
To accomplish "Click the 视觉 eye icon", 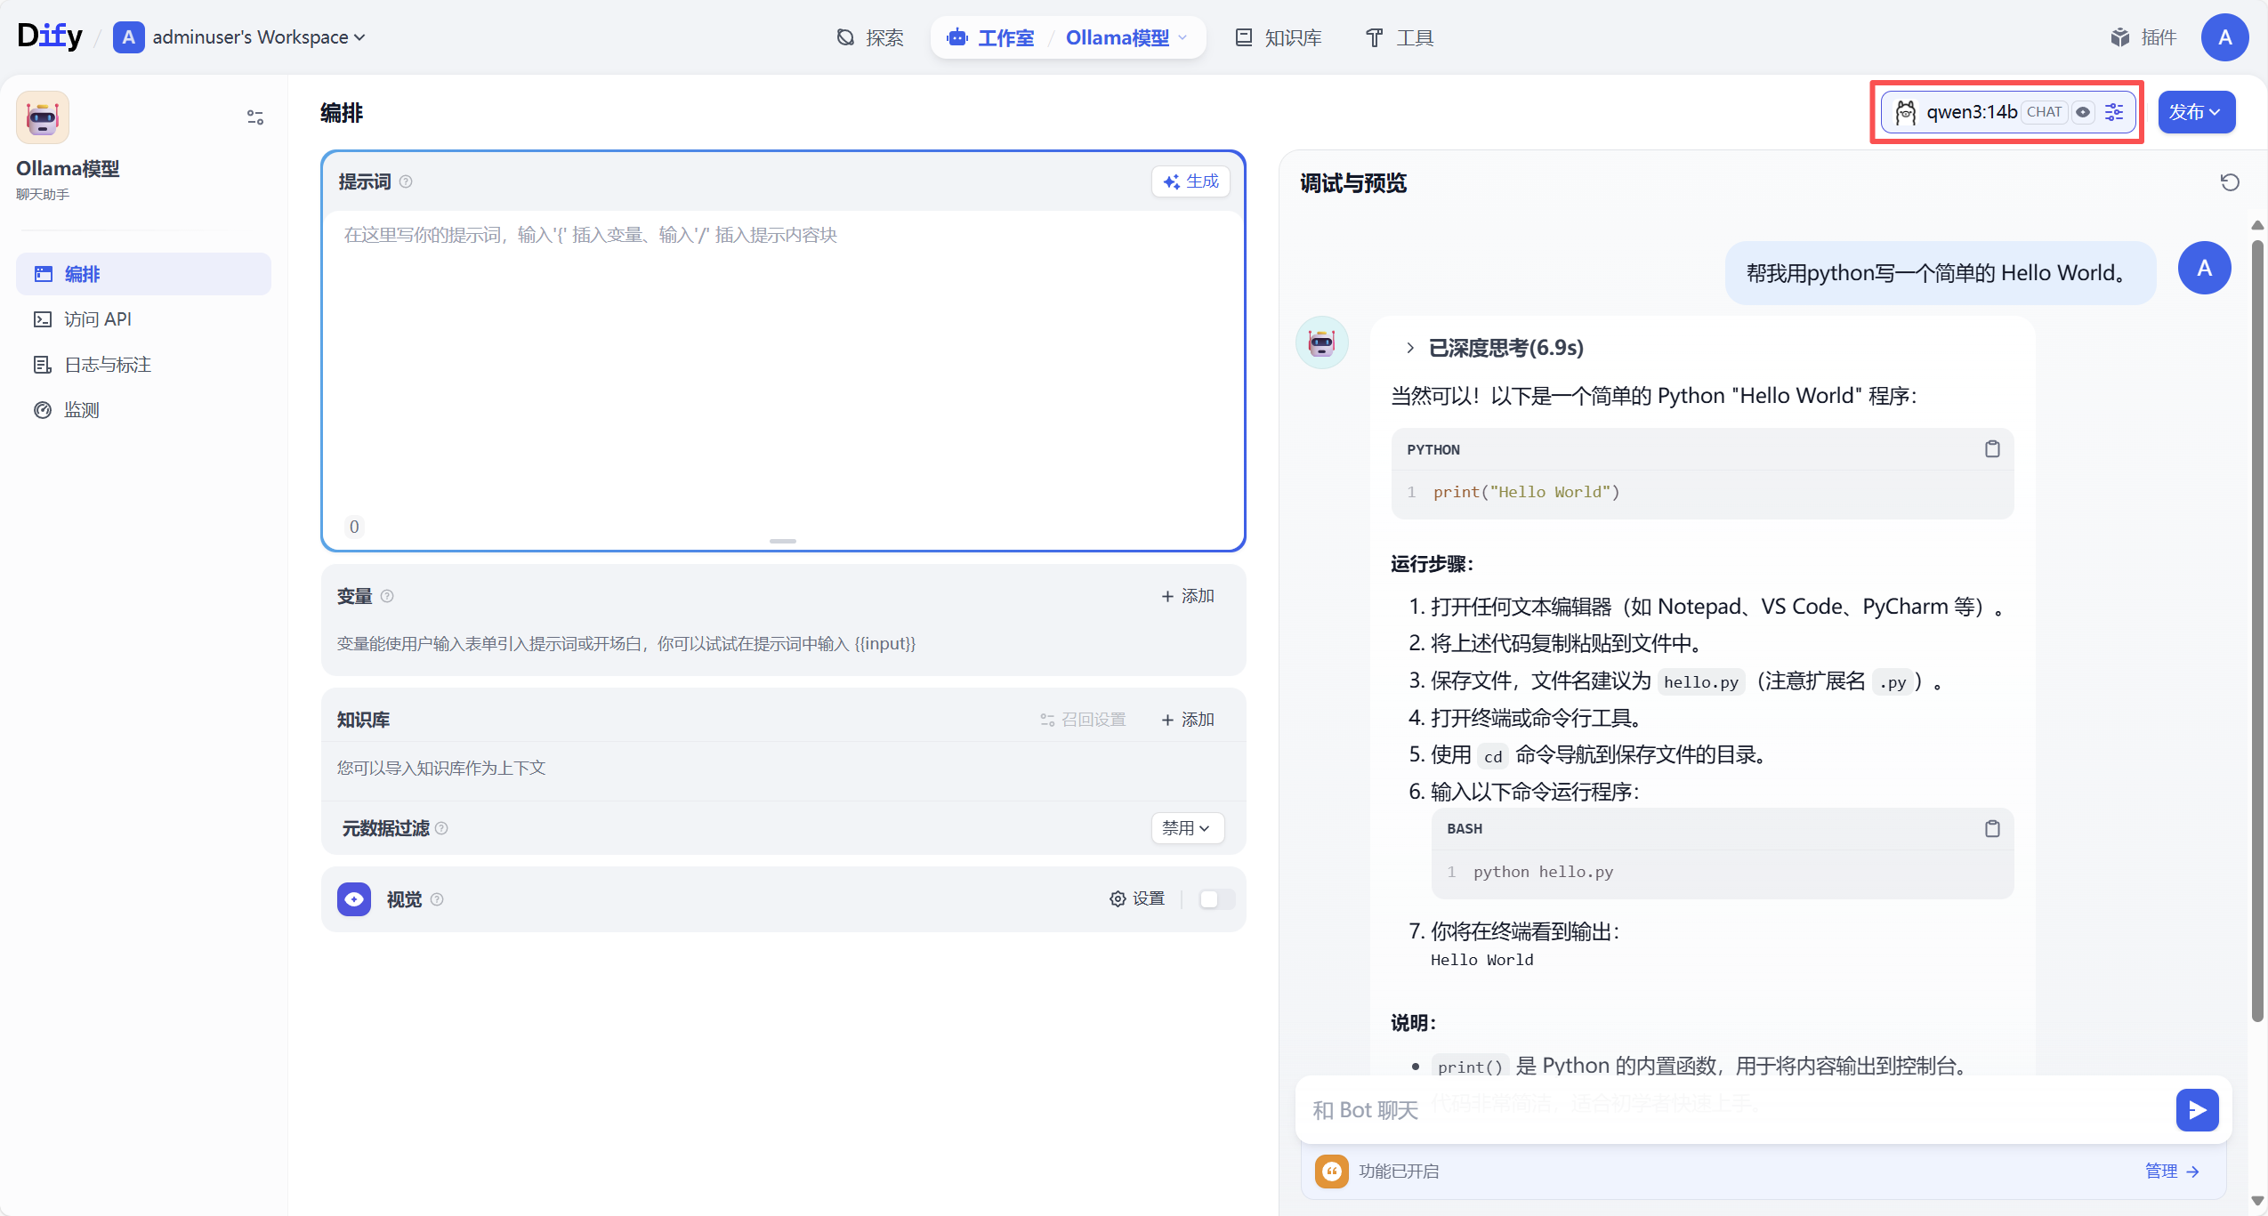I will click(354, 899).
